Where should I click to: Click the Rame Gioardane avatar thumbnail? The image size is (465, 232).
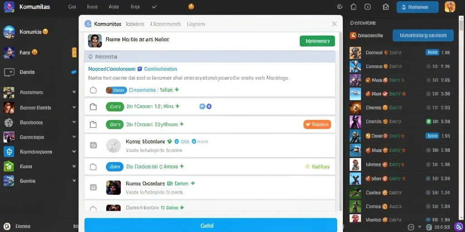[x=114, y=188]
